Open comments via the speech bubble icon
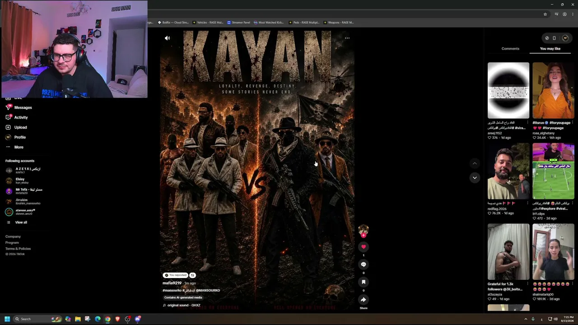This screenshot has width=578, height=325. pos(364,265)
